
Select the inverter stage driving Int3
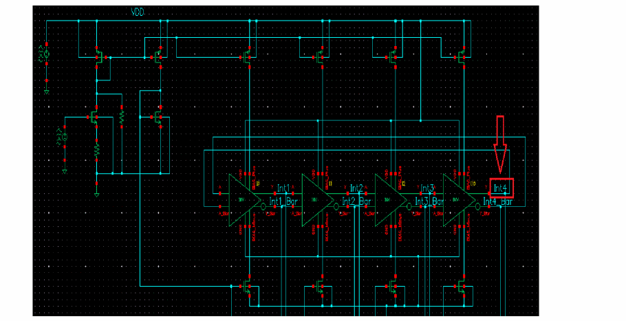click(x=391, y=200)
